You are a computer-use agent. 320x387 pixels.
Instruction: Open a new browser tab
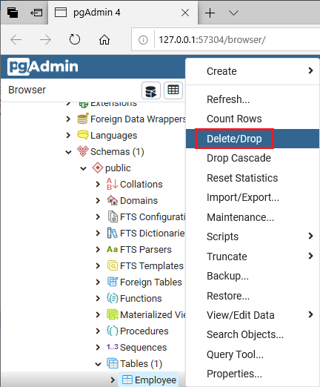click(x=210, y=13)
